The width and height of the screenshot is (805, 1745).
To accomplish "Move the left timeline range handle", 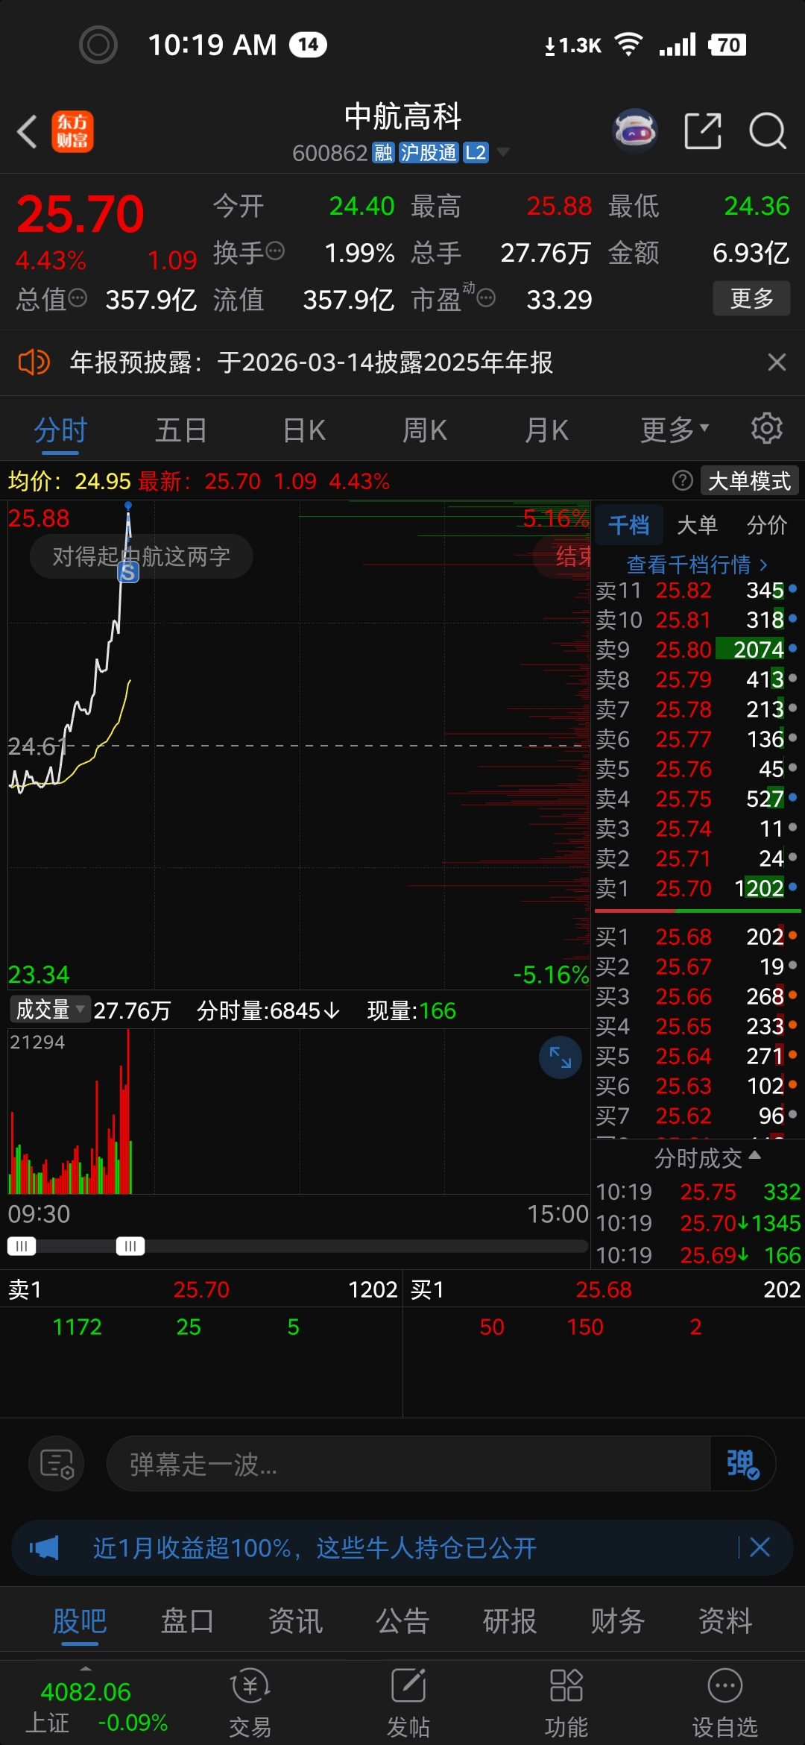I will point(22,1245).
